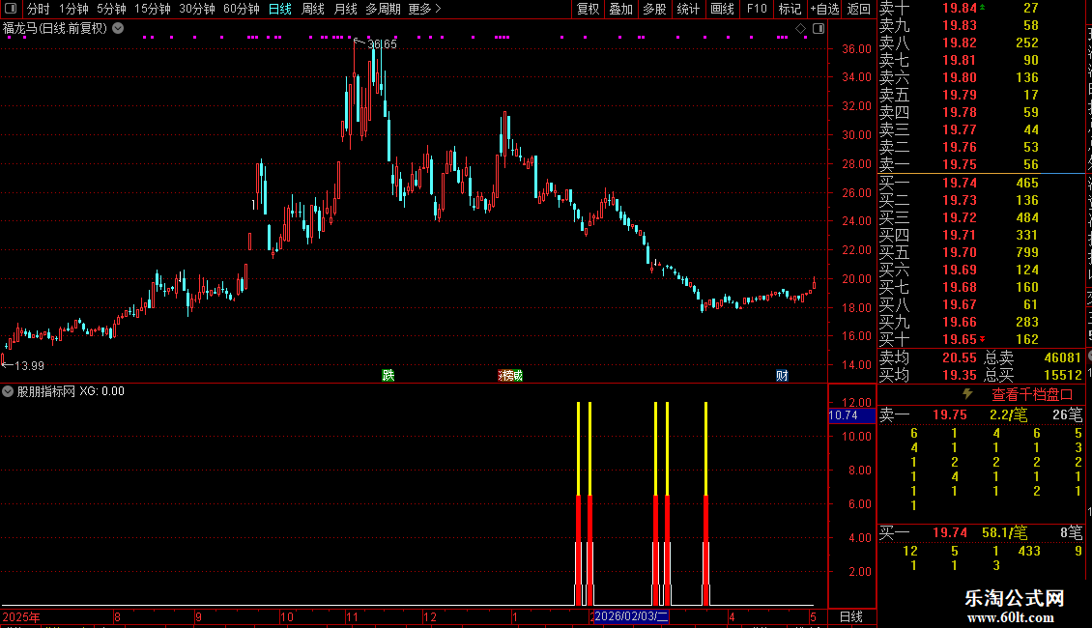
Task: Click the 13.99 low price label
Action: click(x=29, y=365)
